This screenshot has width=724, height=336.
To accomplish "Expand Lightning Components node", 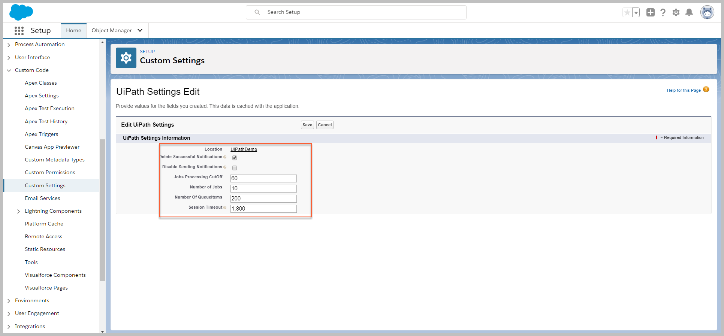I will click(18, 211).
